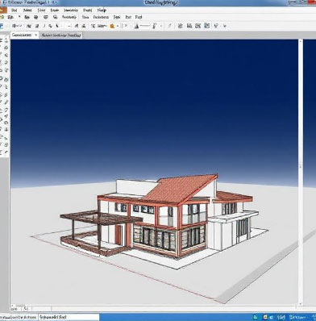
Task: Select the bottom tool in the vertical tool palette
Action: [5, 152]
